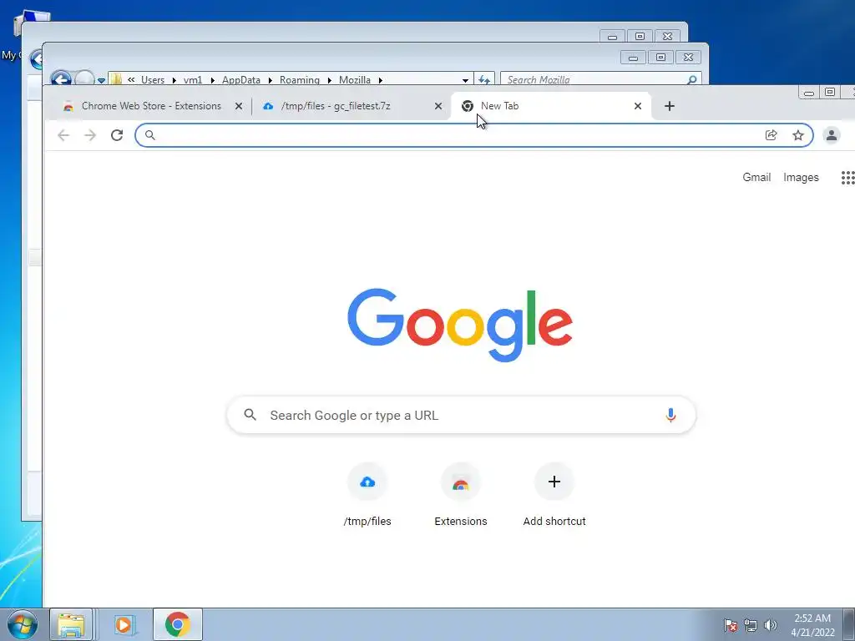This screenshot has height=641, width=855.
Task: Open the Chrome profile avatar button
Action: point(831,135)
